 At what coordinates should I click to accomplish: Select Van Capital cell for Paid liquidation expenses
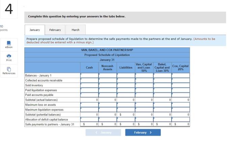144,90
